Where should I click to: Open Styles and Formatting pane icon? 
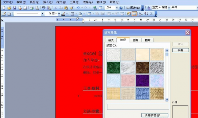[149, 8]
